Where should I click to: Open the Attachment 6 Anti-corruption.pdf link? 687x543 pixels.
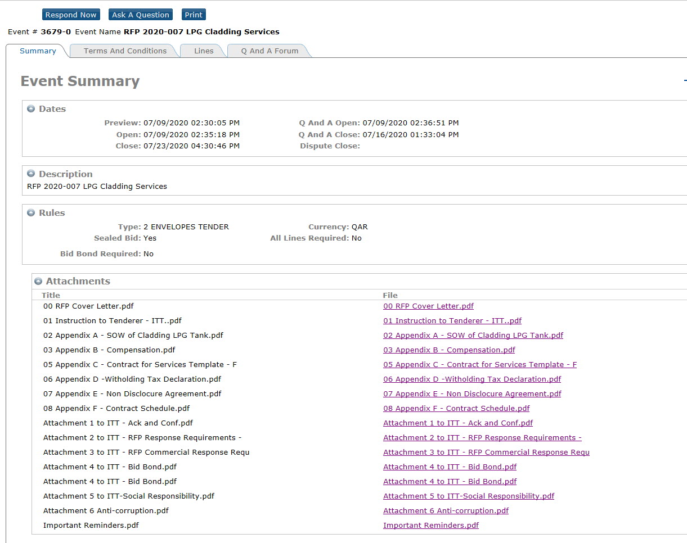click(x=446, y=511)
